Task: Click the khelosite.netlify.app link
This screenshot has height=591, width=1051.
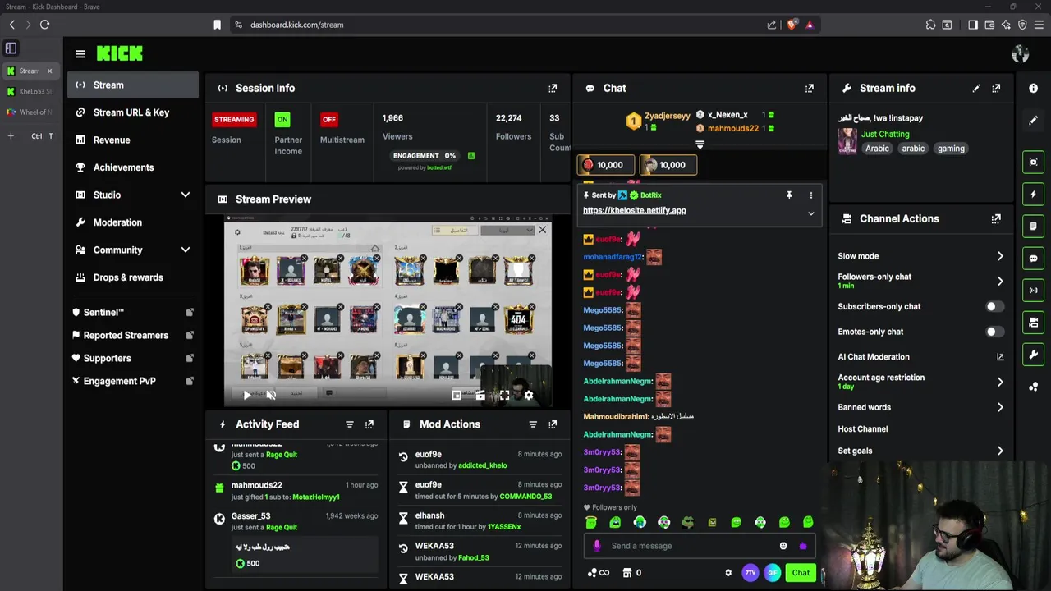Action: (634, 210)
